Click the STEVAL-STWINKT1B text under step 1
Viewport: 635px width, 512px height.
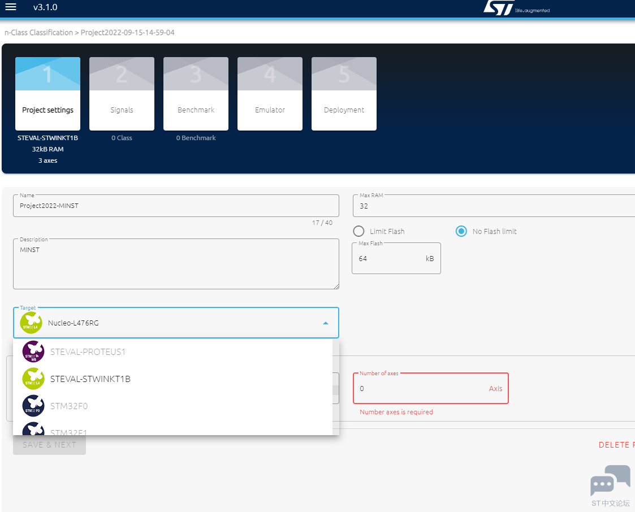(x=48, y=138)
